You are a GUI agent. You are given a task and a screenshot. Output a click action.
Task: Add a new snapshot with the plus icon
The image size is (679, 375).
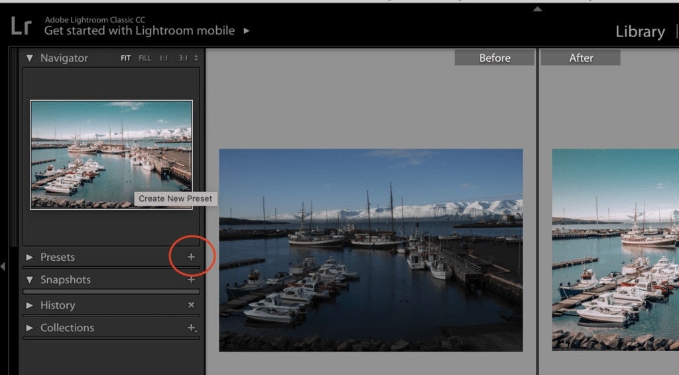192,279
